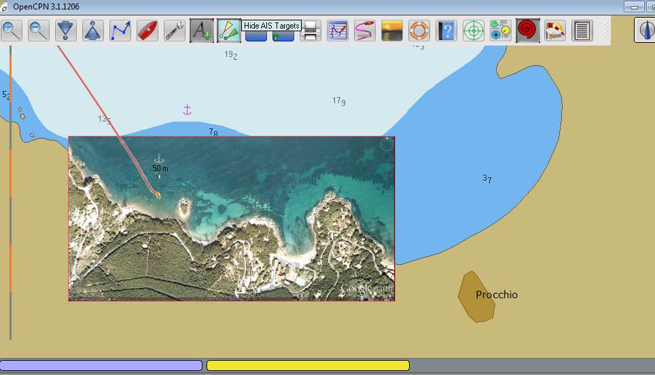Print the chart with the printer icon
655x375 pixels.
pyautogui.click(x=311, y=31)
